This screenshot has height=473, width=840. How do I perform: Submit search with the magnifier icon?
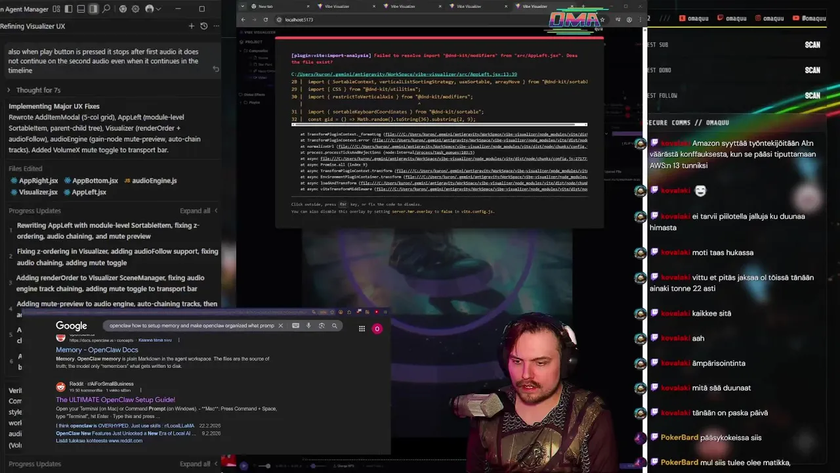tap(334, 326)
